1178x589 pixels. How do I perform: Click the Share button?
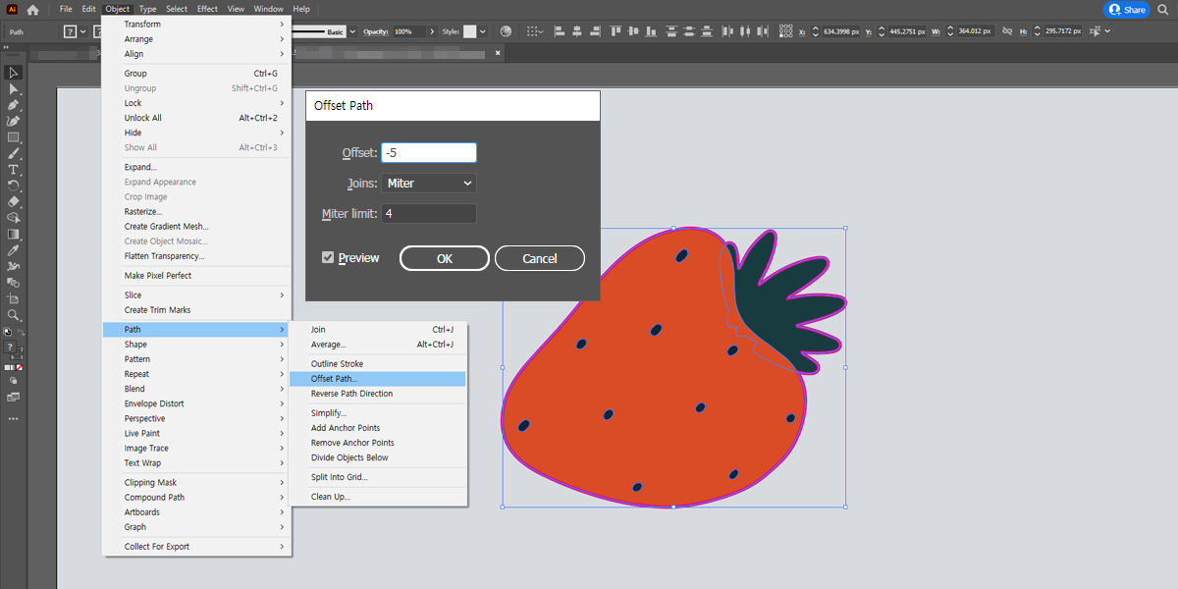click(1127, 9)
